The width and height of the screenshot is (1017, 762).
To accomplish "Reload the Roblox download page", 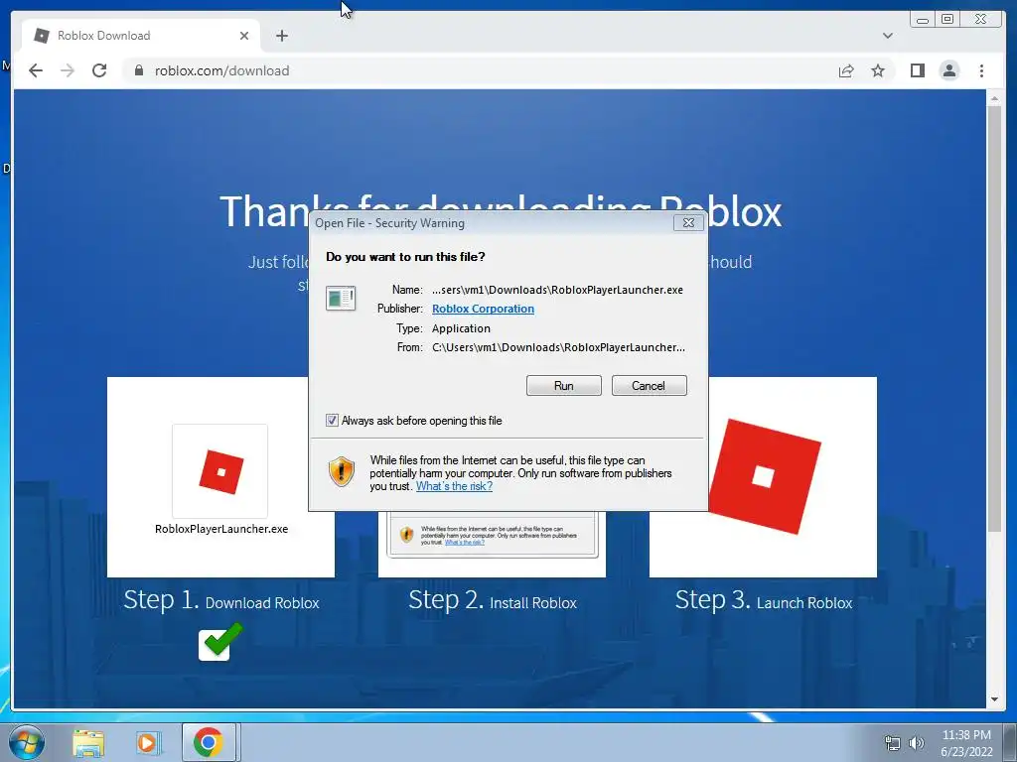I will tap(99, 70).
